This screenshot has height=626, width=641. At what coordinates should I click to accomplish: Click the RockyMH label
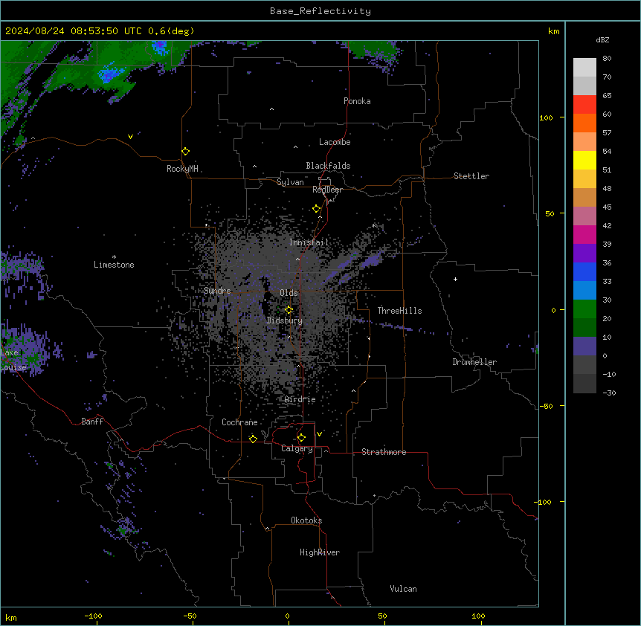pyautogui.click(x=182, y=169)
